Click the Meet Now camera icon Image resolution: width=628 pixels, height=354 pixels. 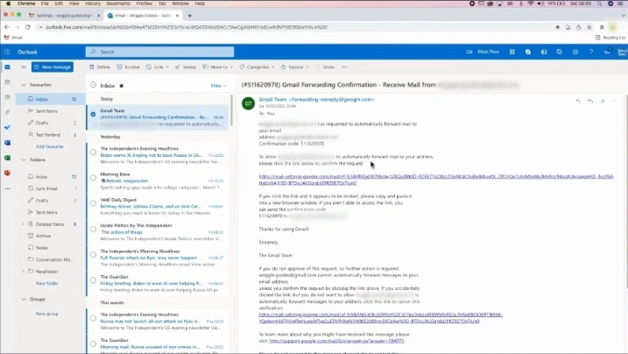(x=469, y=52)
